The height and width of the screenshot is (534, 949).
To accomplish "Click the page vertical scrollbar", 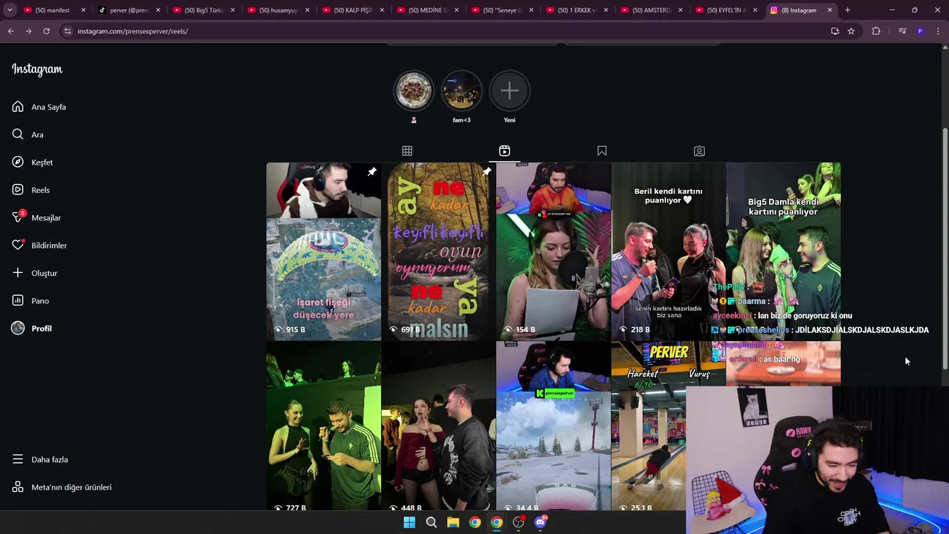I will [x=945, y=248].
